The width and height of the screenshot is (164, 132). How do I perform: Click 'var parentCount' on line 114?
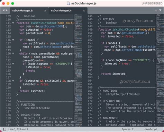click(31, 33)
